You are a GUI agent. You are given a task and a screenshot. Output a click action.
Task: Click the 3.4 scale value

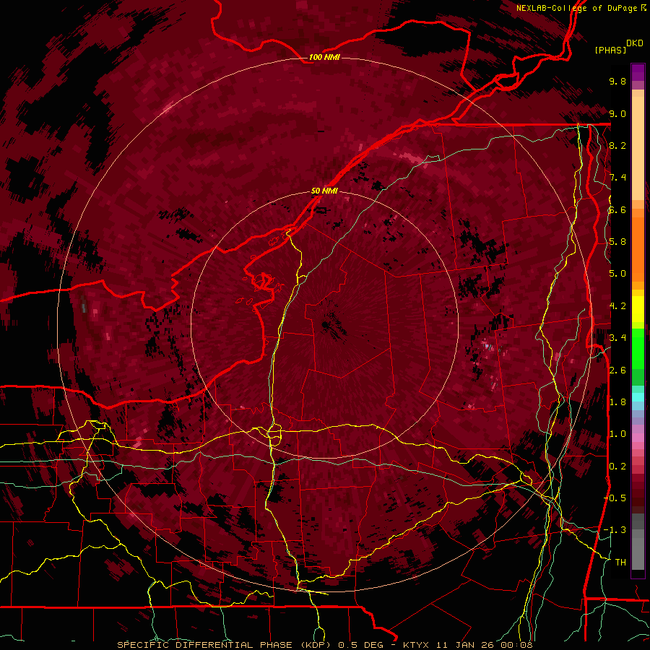[x=617, y=338]
